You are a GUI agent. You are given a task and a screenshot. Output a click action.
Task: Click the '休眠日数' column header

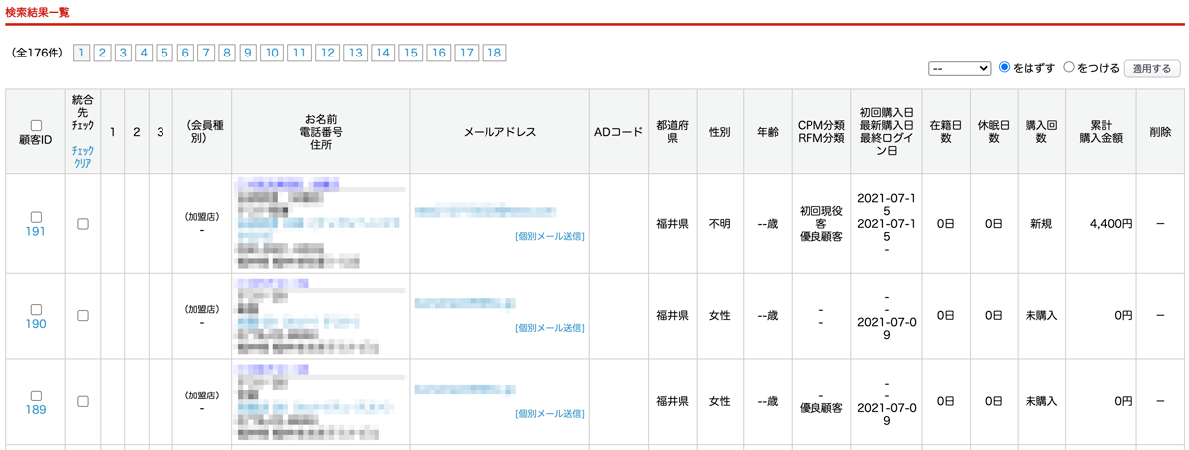pos(994,133)
